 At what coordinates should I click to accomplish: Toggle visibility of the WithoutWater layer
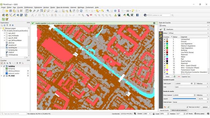[x=4, y=71]
